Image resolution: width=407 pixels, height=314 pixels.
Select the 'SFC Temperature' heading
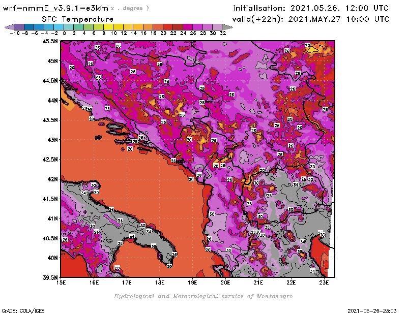78,19
